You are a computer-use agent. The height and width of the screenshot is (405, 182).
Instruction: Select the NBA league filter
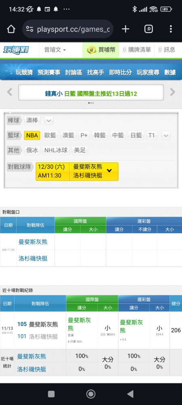tap(32, 135)
